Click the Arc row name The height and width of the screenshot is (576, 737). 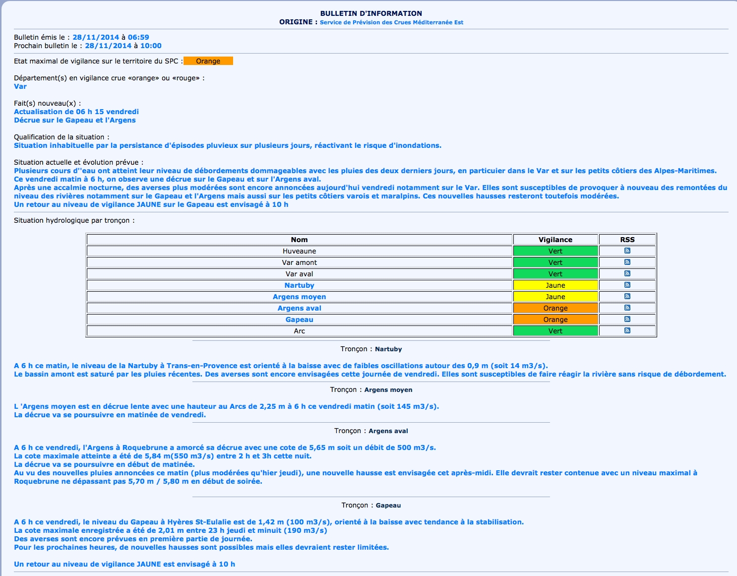(x=299, y=331)
